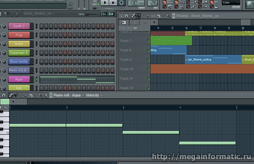Viewport: 254px width, 164px height.
Task: Select the Synth 3 channel button
Action: [19, 26]
